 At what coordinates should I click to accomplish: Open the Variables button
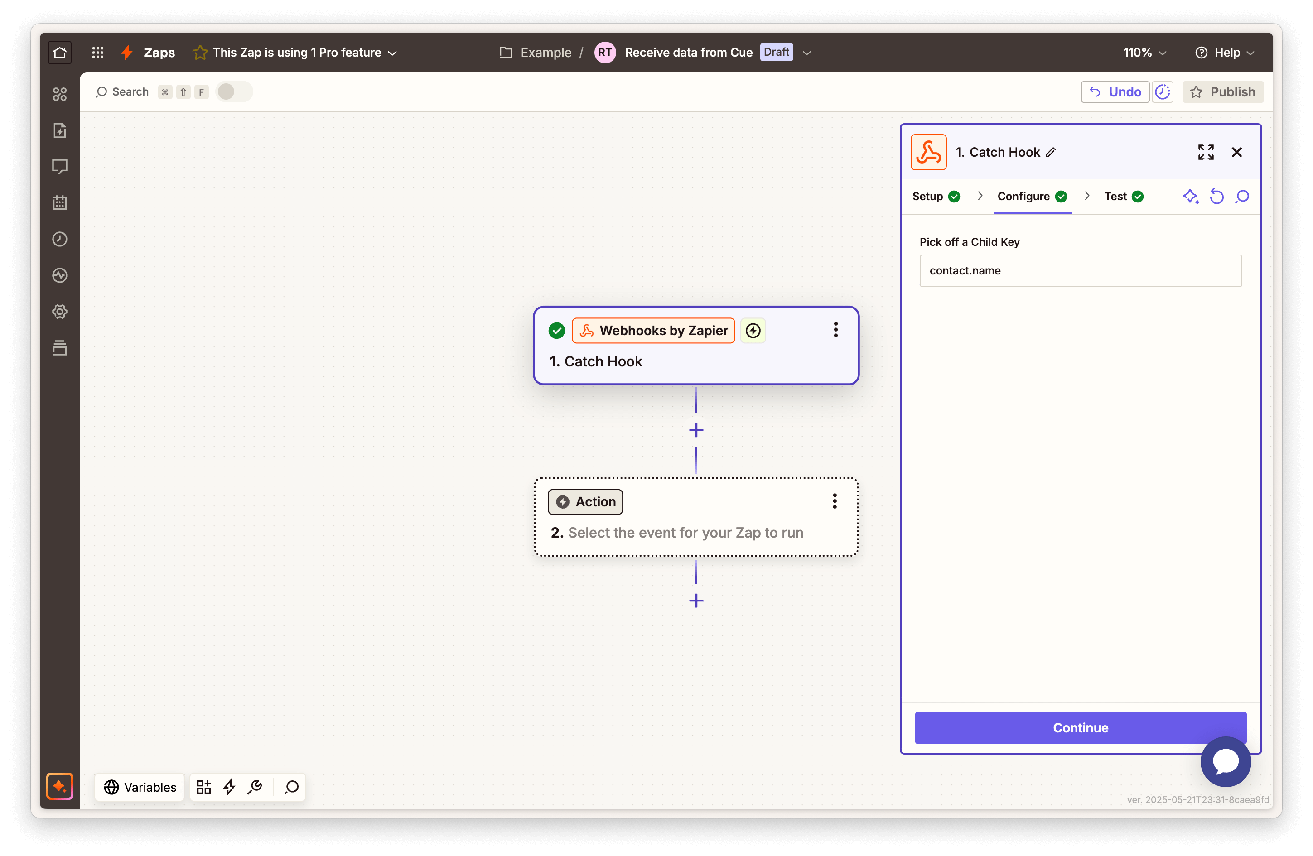coord(140,787)
